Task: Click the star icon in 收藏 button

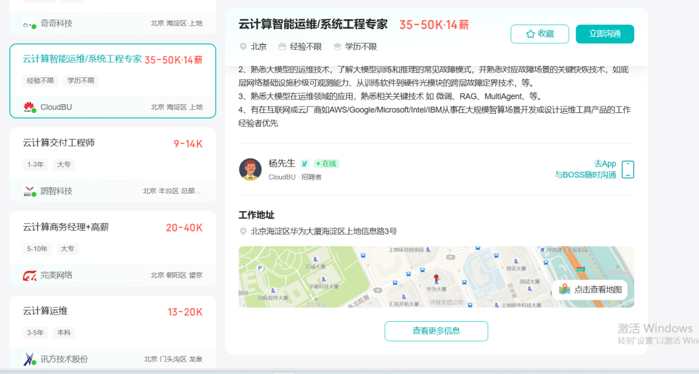Action: [x=530, y=34]
